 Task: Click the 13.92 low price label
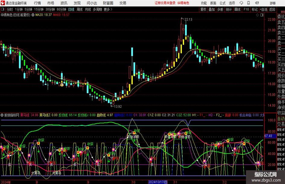[118, 106]
